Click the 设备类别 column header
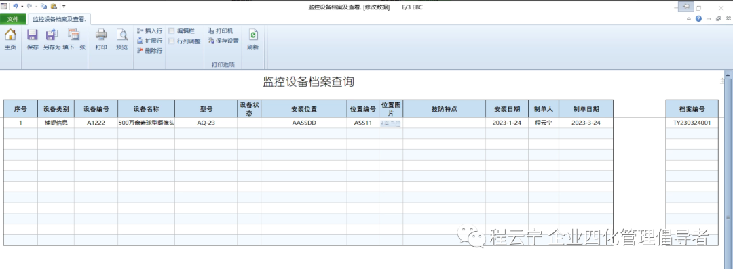 [x=56, y=109]
